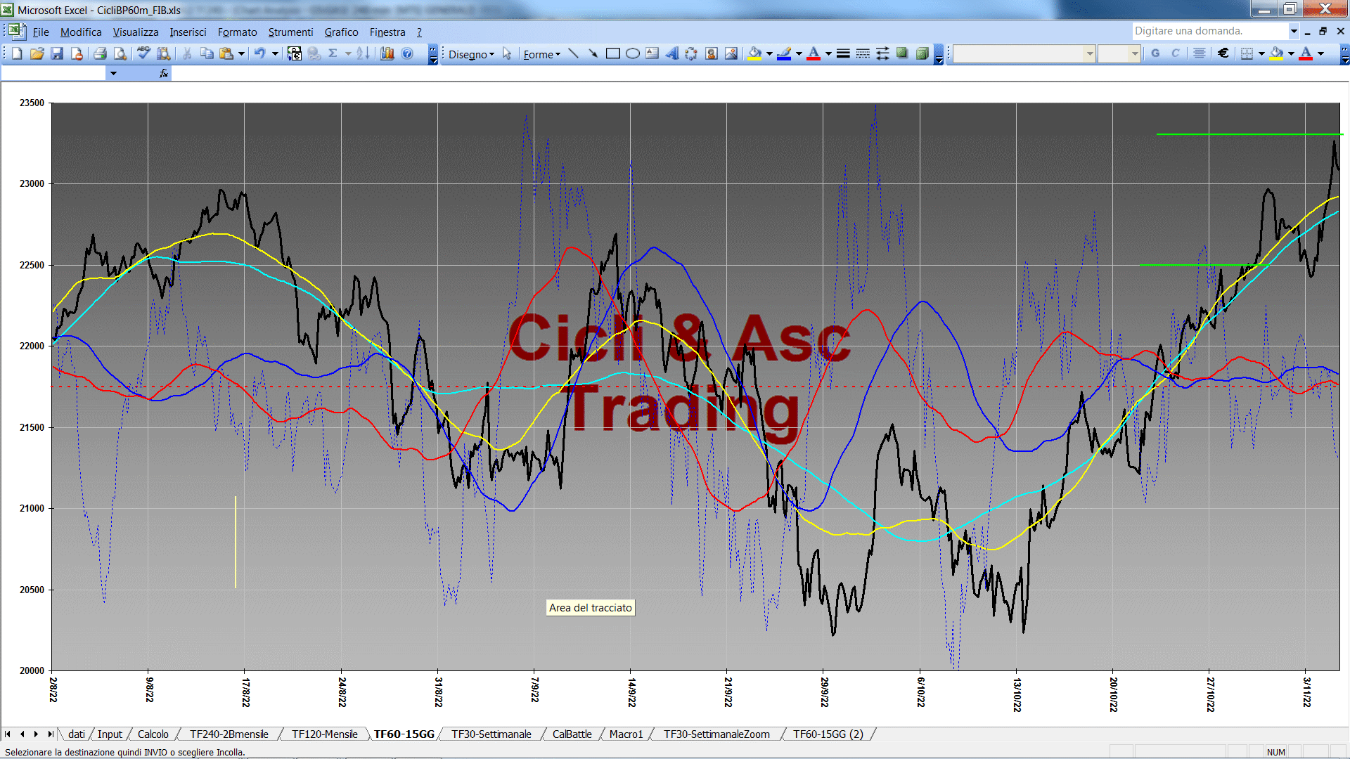This screenshot has height=759, width=1350.
Task: Open the Modifica menu
Action: pos(81,32)
